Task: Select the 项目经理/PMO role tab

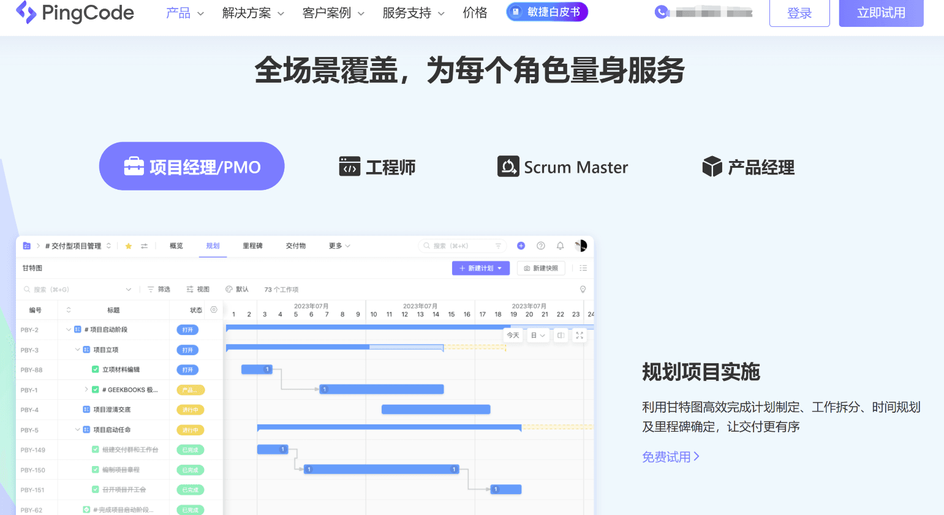Action: pyautogui.click(x=192, y=166)
